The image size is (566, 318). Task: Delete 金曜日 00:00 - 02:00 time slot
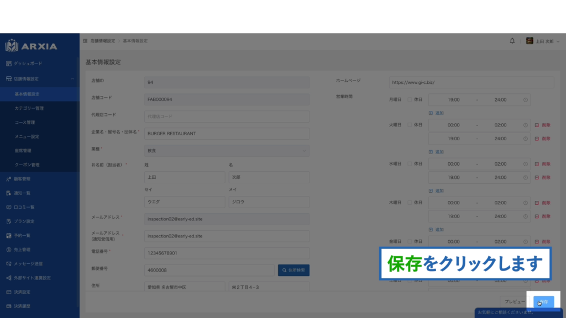coord(543,242)
